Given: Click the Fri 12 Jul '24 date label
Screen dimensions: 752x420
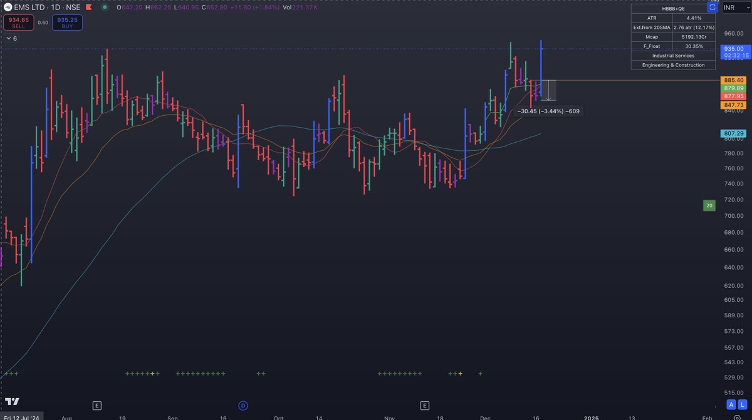Looking at the screenshot, I should tap(21, 417).
